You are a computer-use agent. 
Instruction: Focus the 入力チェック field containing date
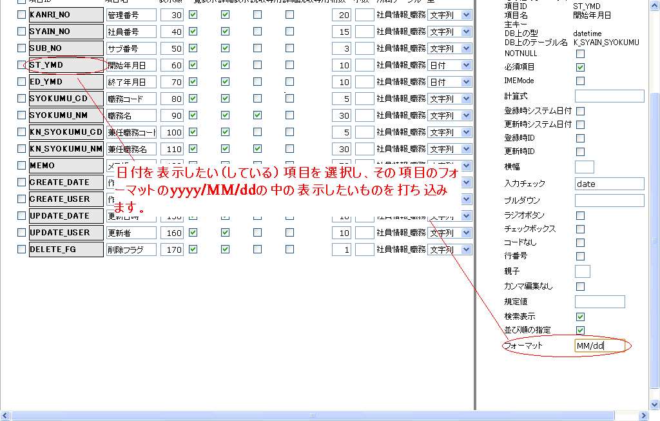click(609, 184)
